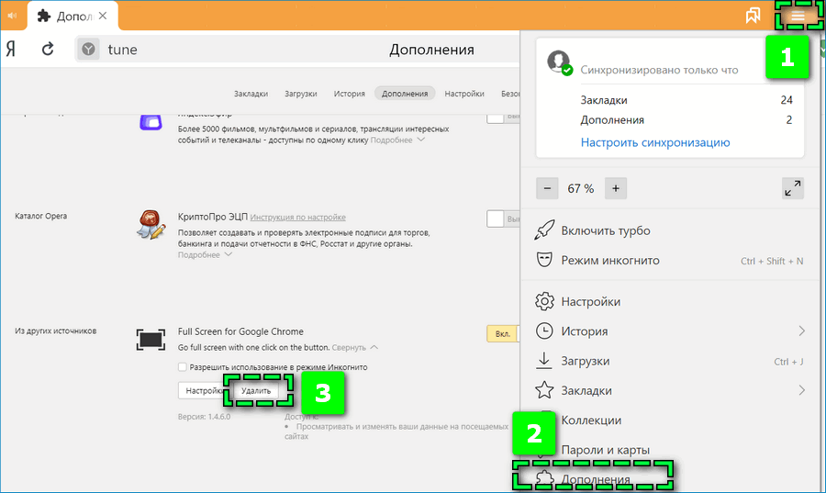Click the Из других источников label
This screenshot has width=826, height=493.
(55, 331)
